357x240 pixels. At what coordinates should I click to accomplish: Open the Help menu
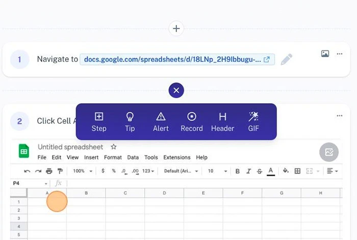tap(202, 157)
